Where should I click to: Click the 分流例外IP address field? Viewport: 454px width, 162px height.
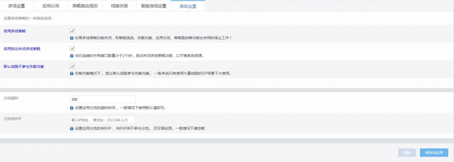pos(103,120)
